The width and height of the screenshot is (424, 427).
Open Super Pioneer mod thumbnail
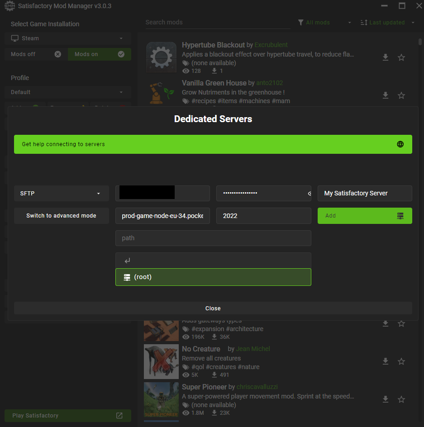coord(161,400)
